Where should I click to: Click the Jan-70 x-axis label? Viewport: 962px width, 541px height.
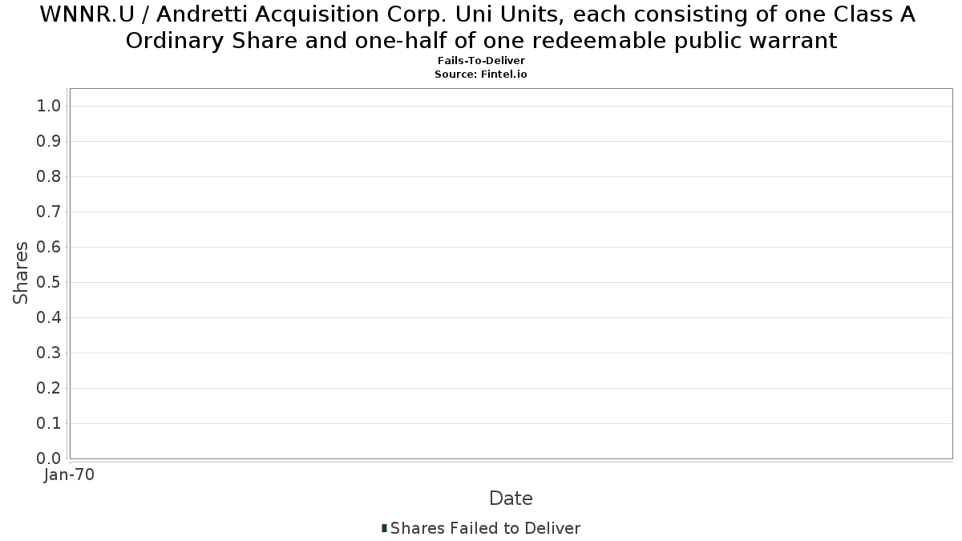click(x=70, y=475)
